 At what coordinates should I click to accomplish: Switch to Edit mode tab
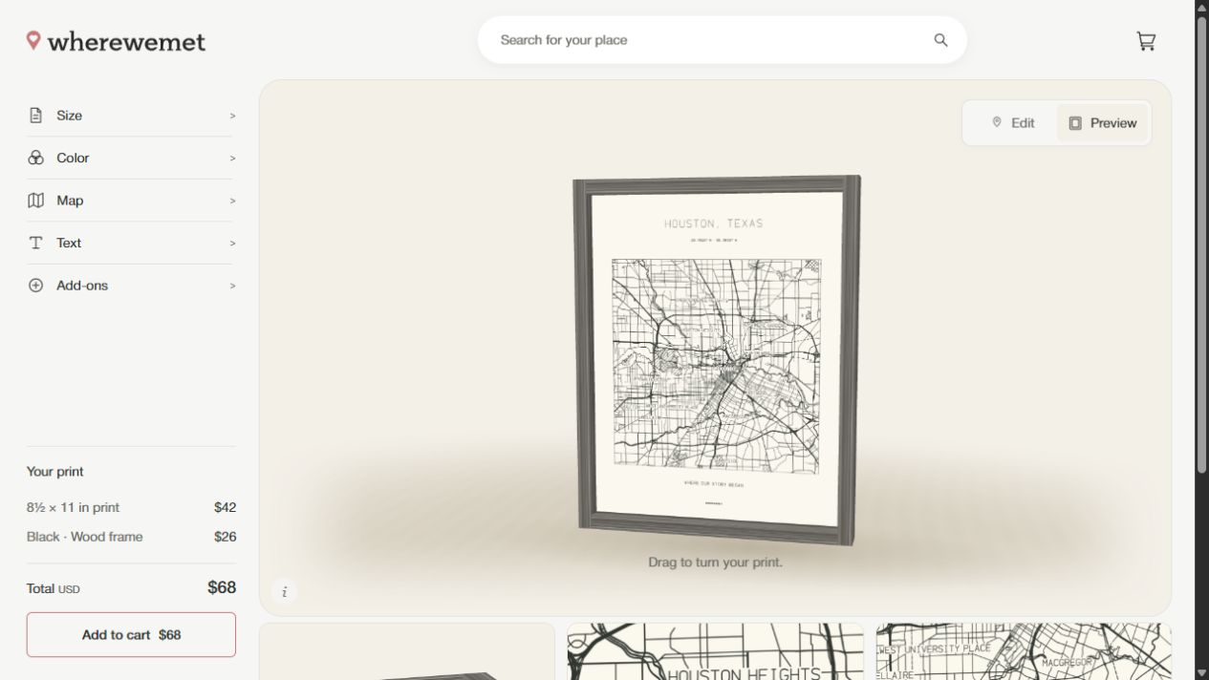(1012, 123)
